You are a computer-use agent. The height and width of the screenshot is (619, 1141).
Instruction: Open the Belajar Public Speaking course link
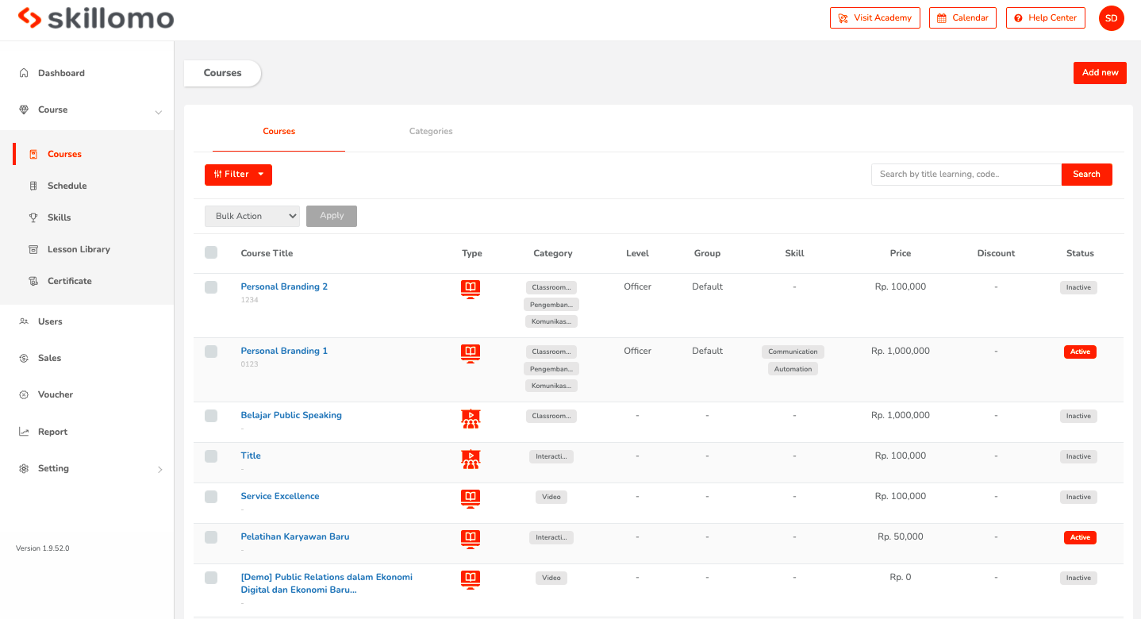click(x=291, y=415)
